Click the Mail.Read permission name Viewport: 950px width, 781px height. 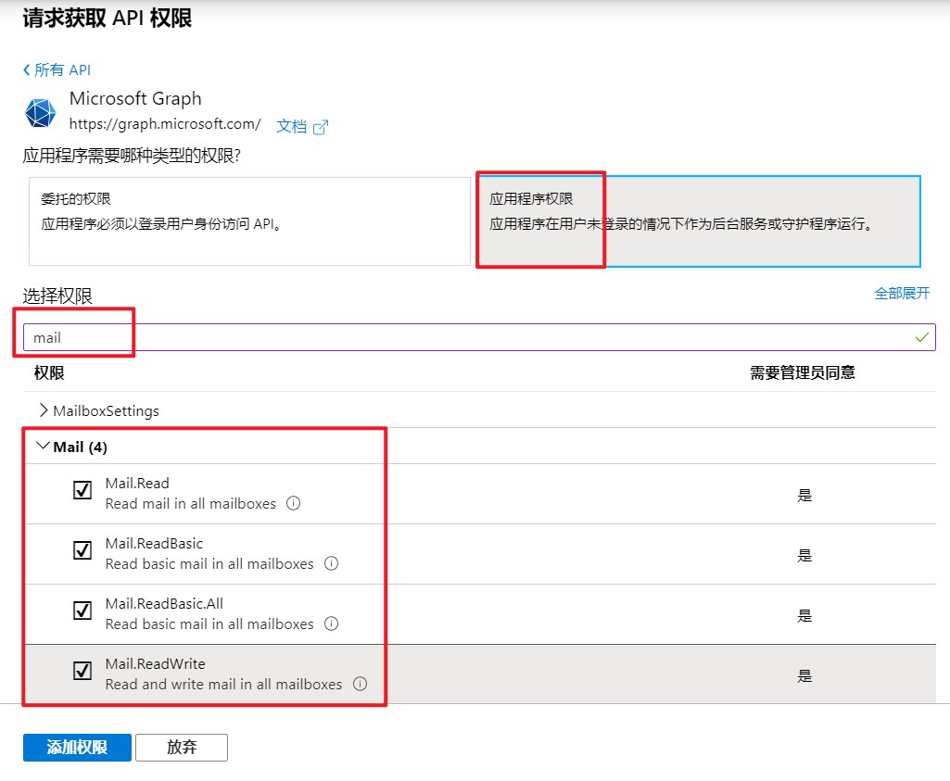[x=137, y=483]
